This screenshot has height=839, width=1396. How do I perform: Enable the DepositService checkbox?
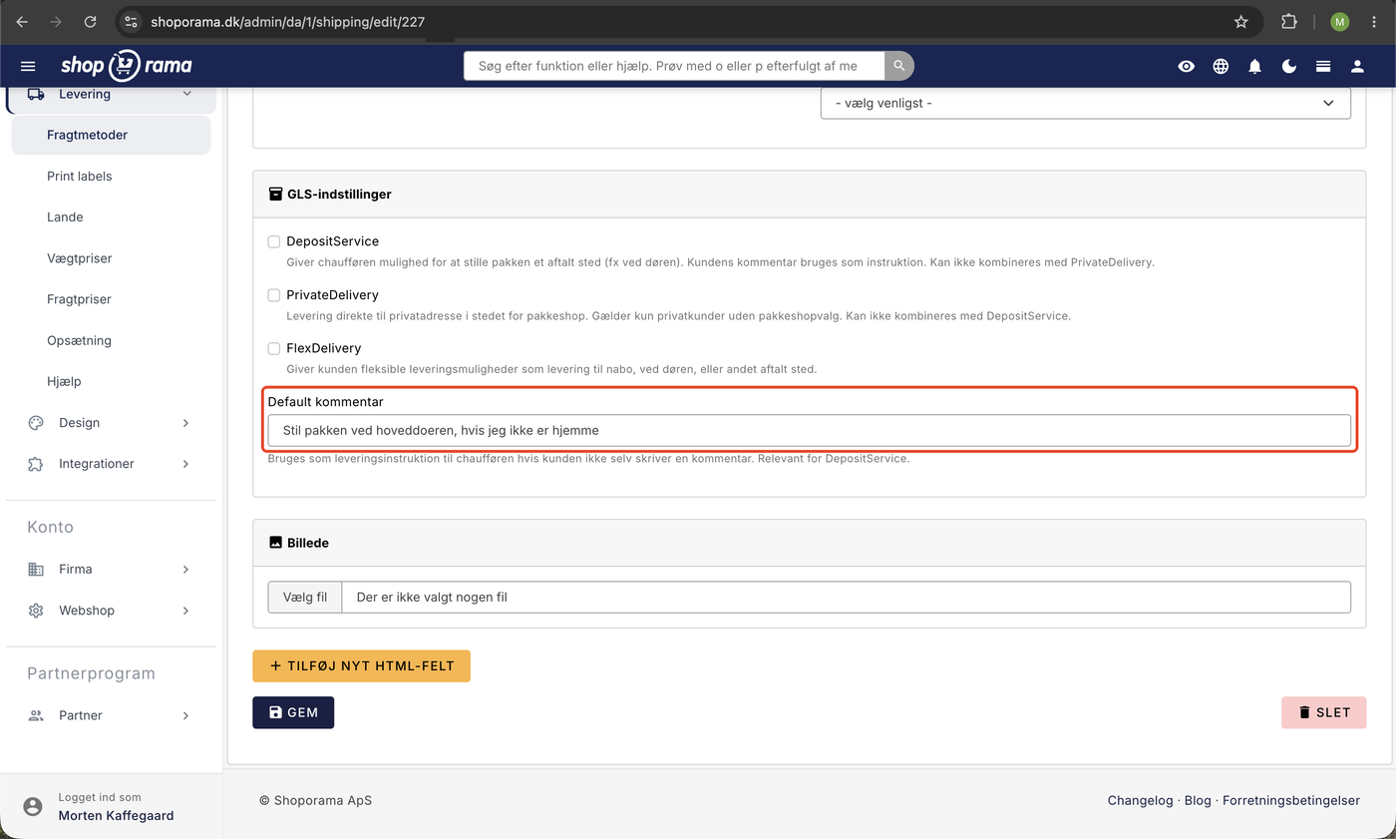click(273, 241)
